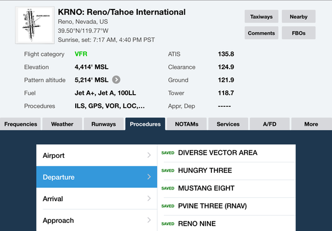Switch to the Weather tab
This screenshot has width=332, height=231.
click(62, 124)
